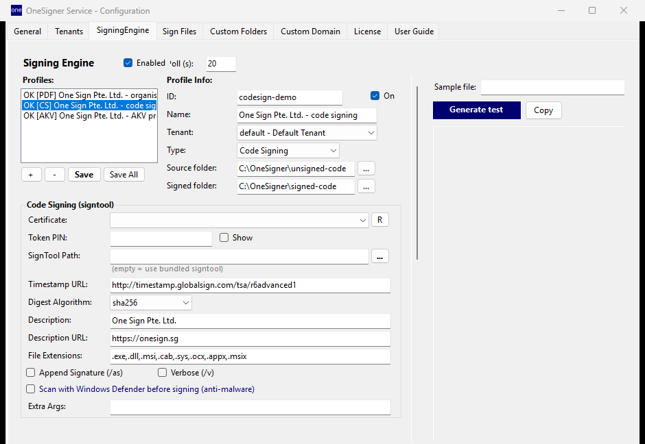
Task: Click the Token PIN field
Action: (x=161, y=238)
